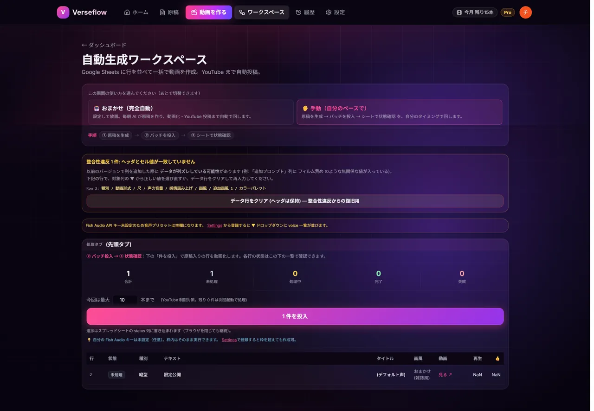Click the (デフォルト声) cell

pyautogui.click(x=391, y=375)
